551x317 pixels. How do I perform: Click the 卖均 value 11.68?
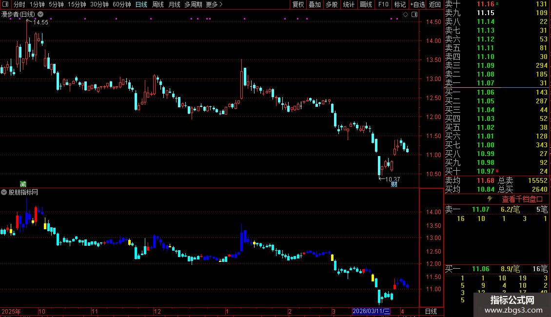pyautogui.click(x=485, y=180)
